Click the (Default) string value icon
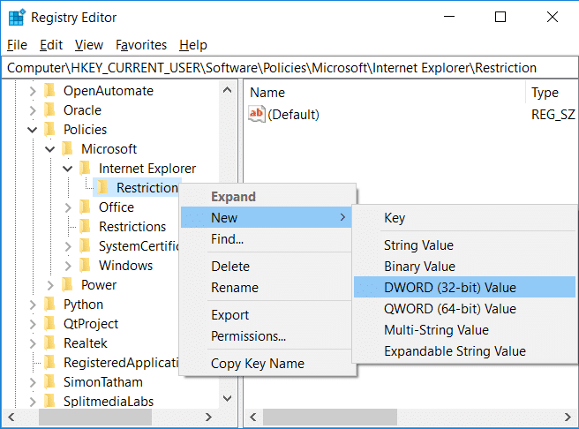579x429 pixels. tap(257, 114)
